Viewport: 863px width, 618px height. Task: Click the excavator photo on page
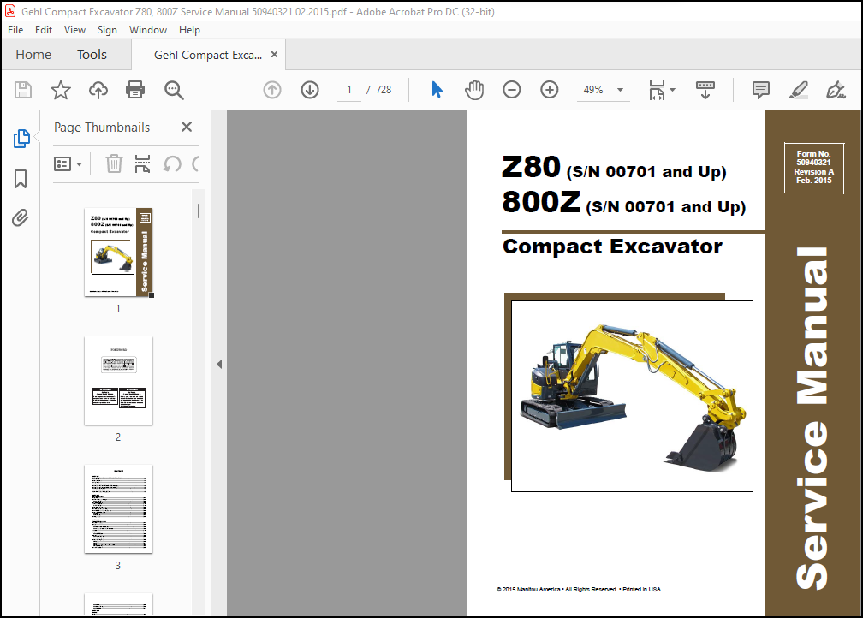click(632, 396)
